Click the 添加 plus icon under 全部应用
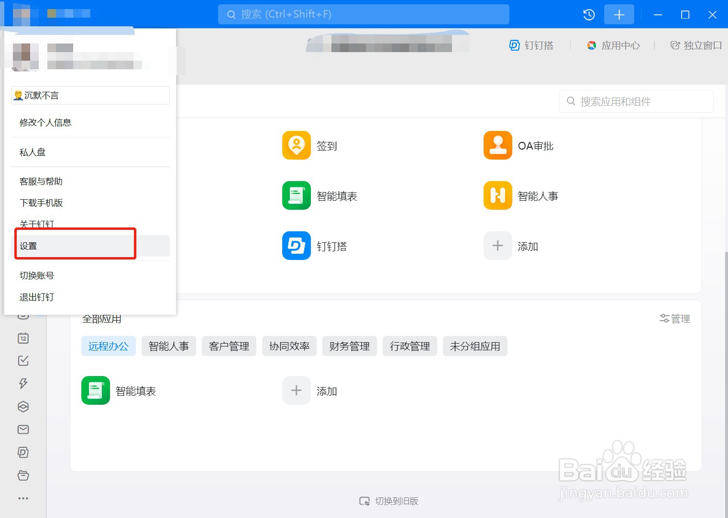The image size is (728, 518). click(x=296, y=390)
